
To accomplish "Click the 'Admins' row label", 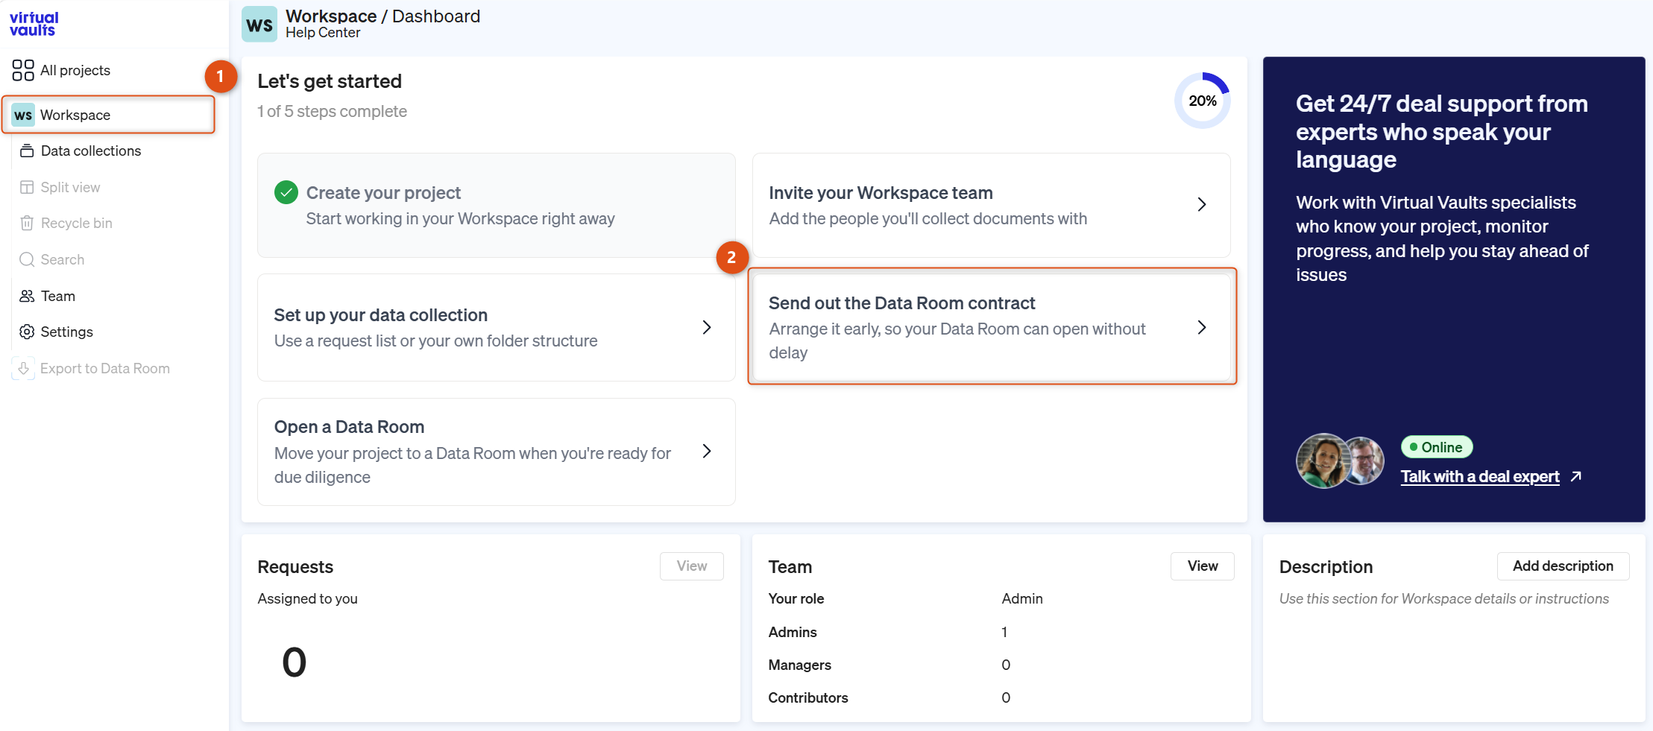I will [x=793, y=632].
